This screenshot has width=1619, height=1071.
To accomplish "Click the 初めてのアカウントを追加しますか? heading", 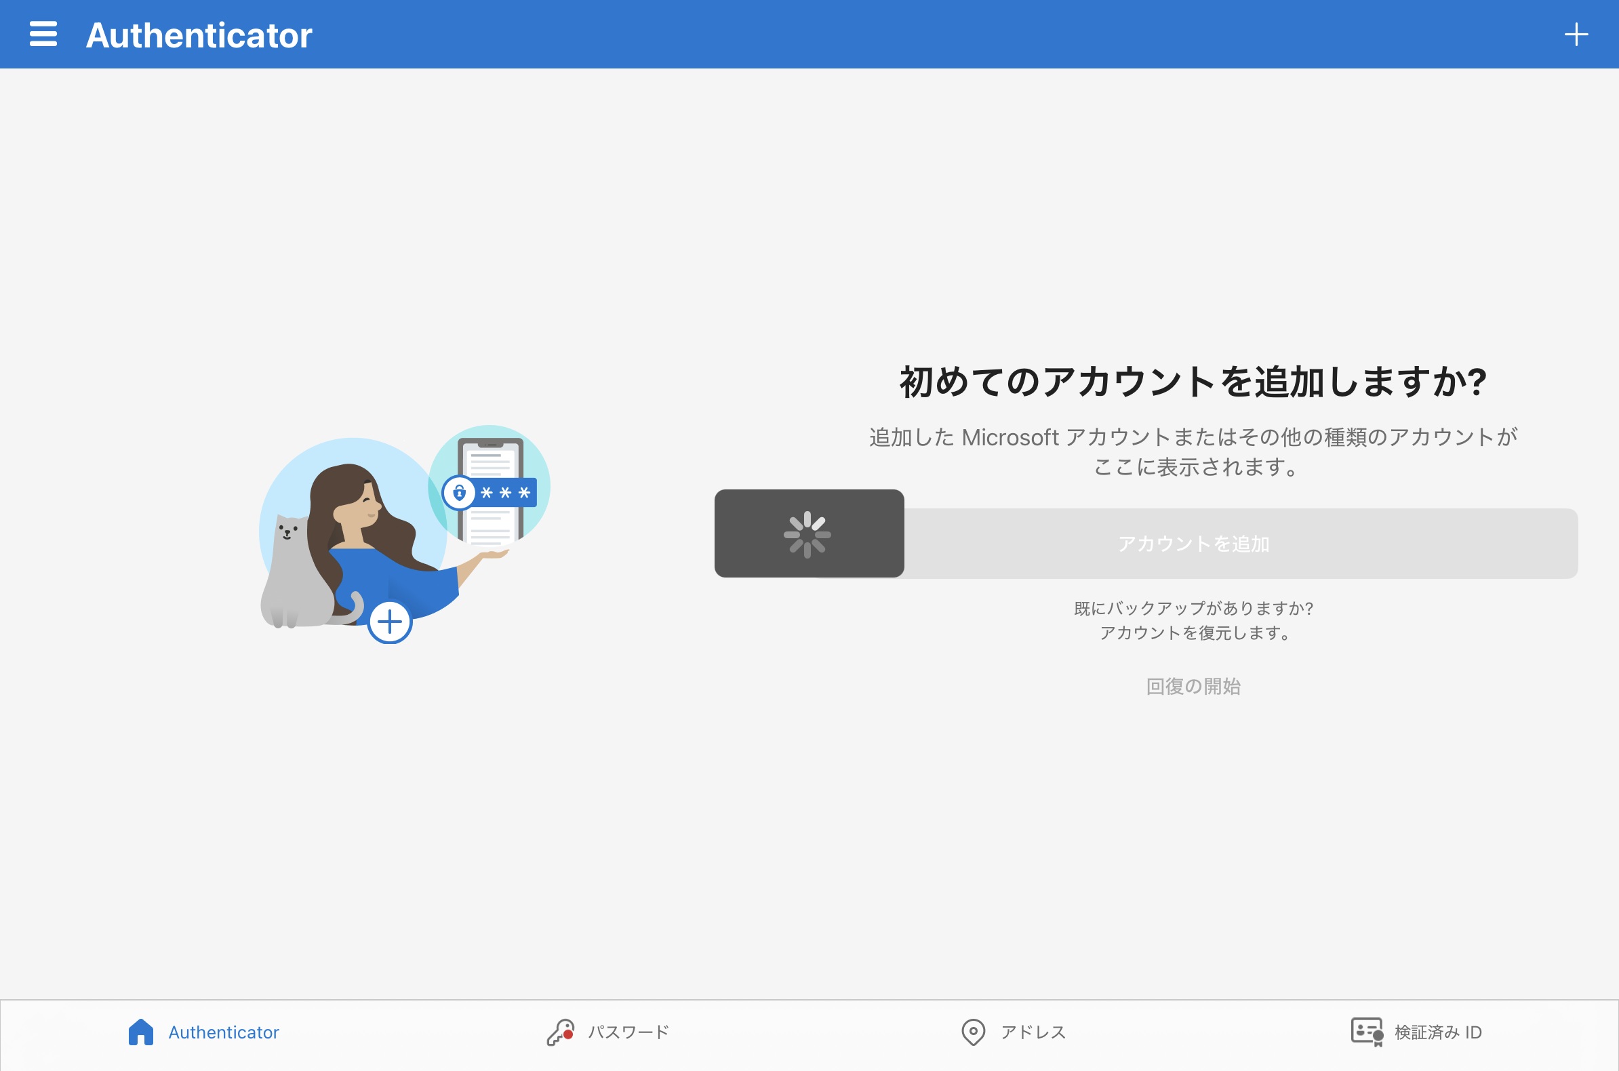I will (x=1193, y=381).
